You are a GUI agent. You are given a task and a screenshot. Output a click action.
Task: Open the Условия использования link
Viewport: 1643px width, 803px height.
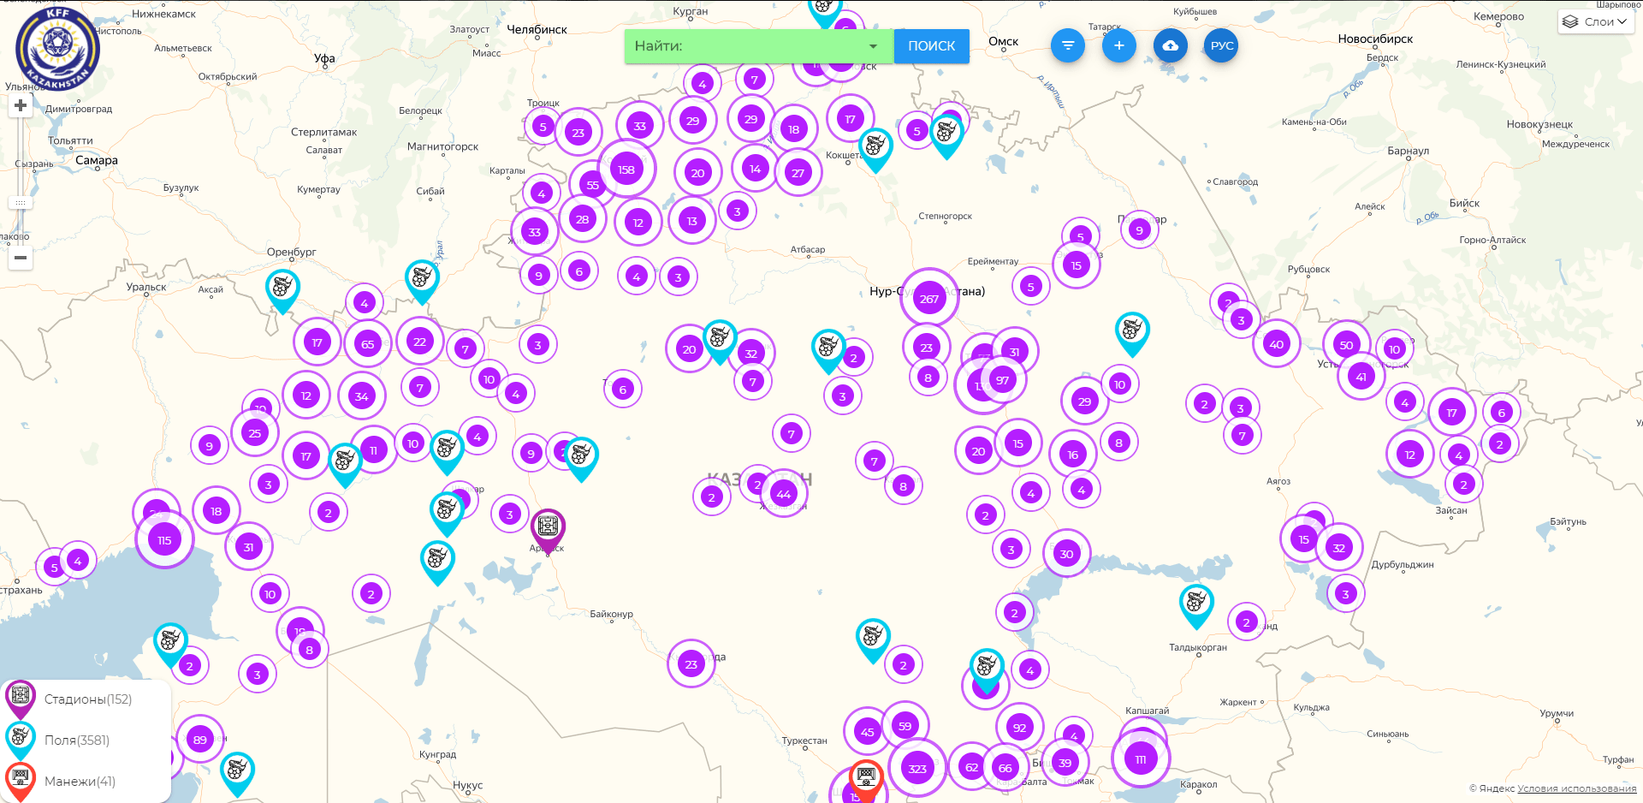click(1577, 788)
